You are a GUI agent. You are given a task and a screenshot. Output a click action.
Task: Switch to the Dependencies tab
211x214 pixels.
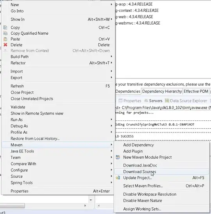(x=128, y=91)
